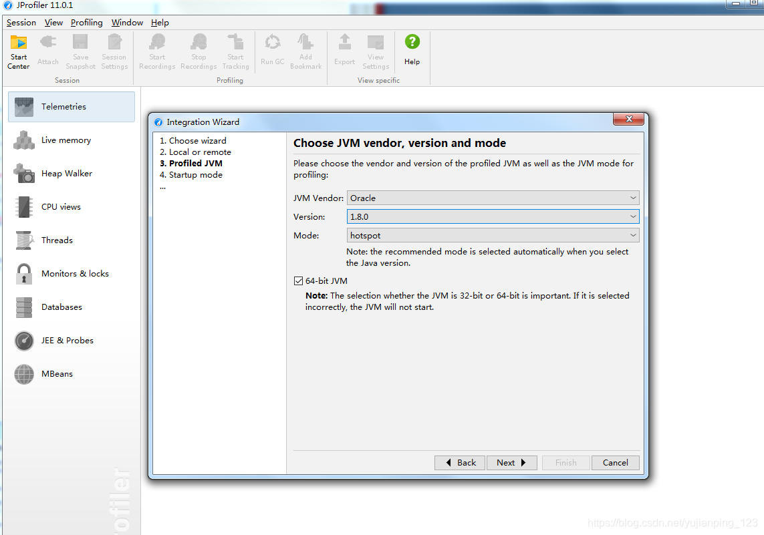Click the green Help question mark icon
This screenshot has width=764, height=535.
pyautogui.click(x=412, y=42)
